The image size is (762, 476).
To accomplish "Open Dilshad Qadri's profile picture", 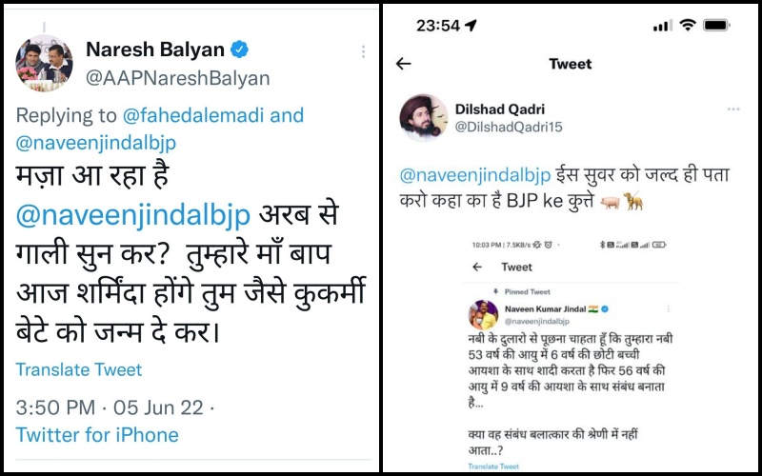I will tap(423, 117).
